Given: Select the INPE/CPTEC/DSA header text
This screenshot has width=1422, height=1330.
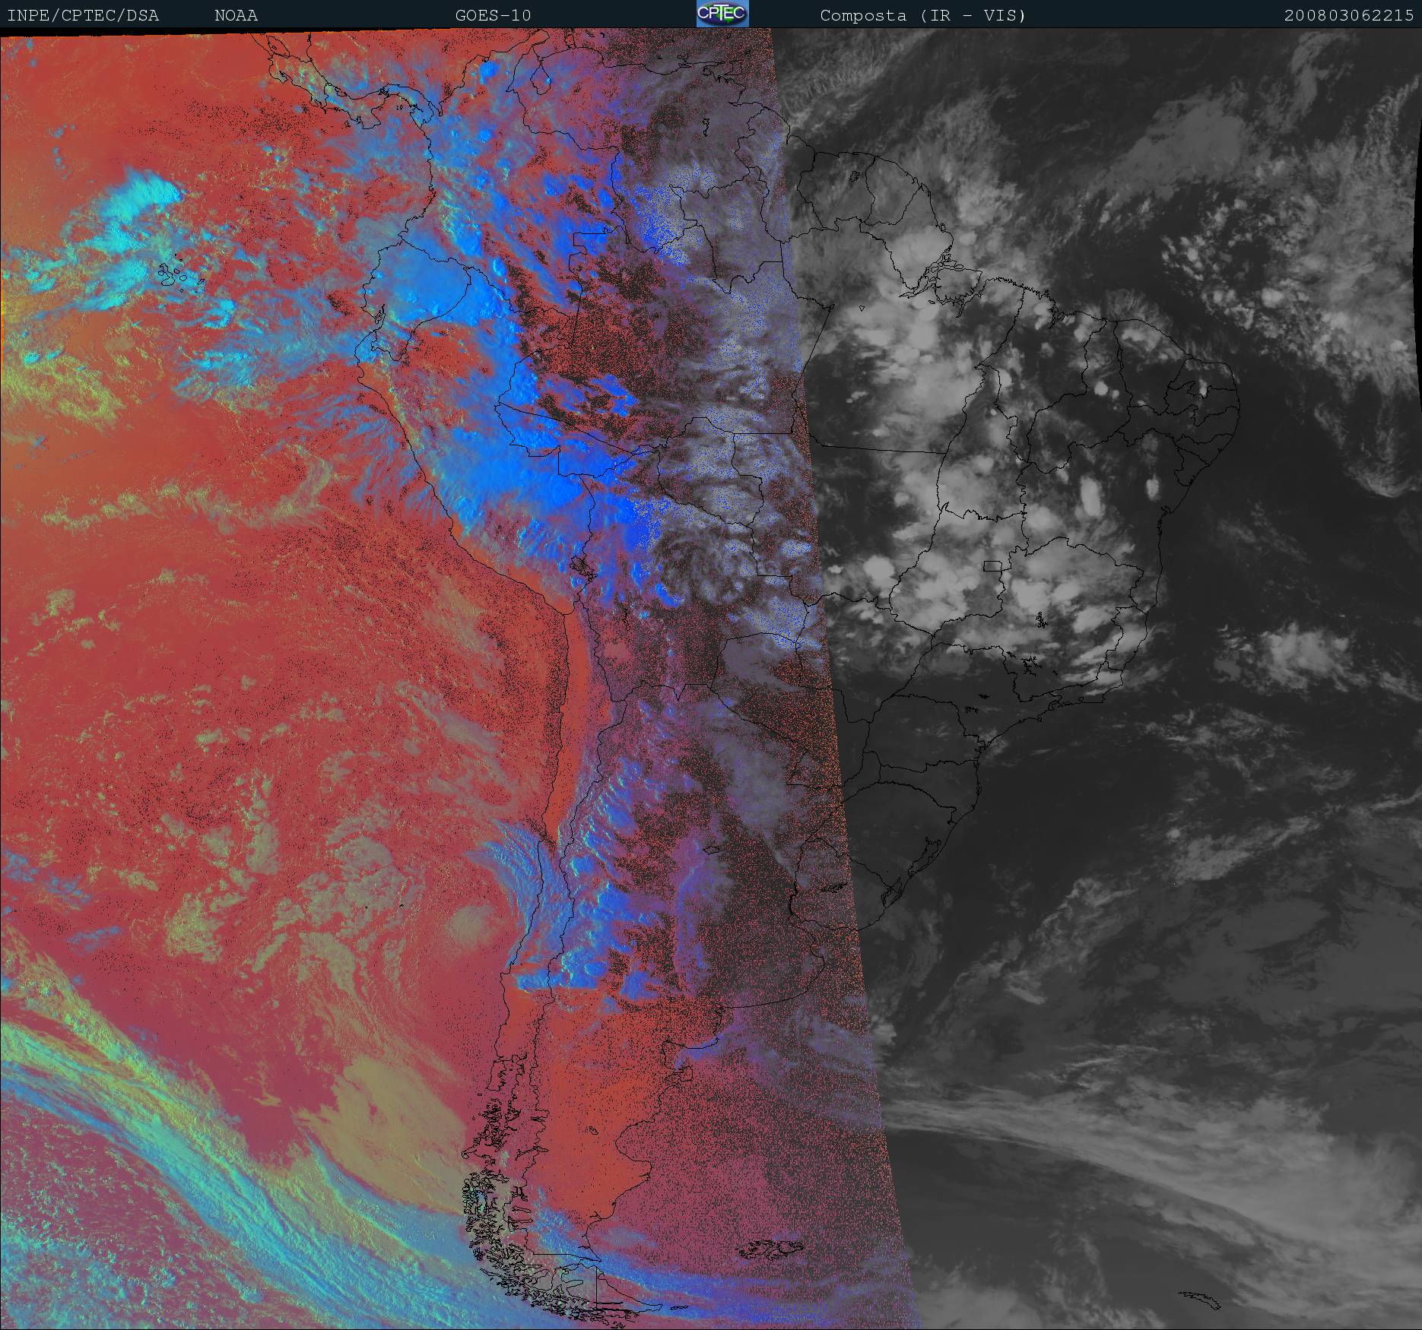Looking at the screenshot, I should [x=83, y=15].
